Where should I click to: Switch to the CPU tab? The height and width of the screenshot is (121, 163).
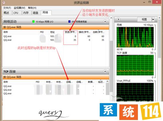[x=17, y=13]
